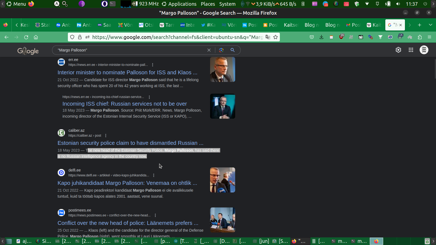This screenshot has width=436, height=245.
Task: Show site security padlock information
Action: [x=80, y=37]
